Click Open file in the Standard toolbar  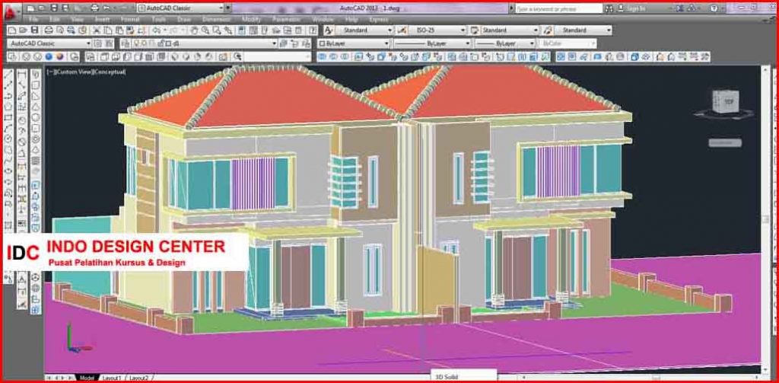[x=24, y=30]
